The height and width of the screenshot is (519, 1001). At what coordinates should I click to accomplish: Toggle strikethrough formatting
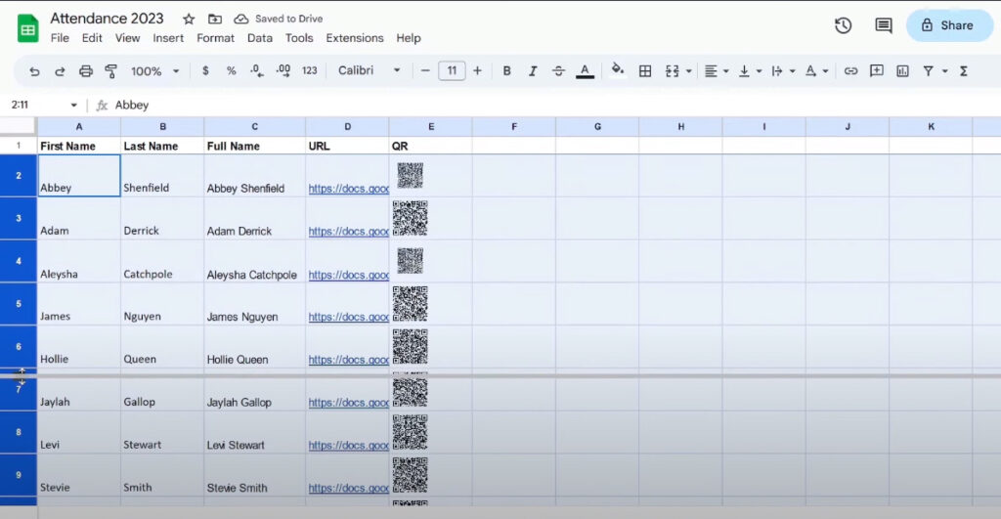coord(558,70)
